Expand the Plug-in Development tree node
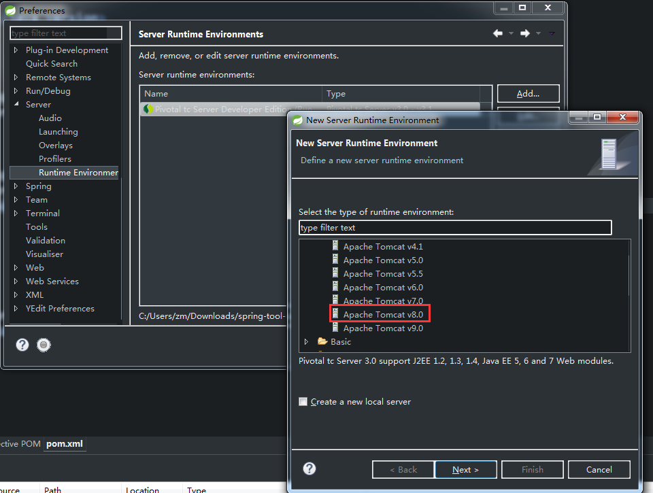 click(x=16, y=50)
